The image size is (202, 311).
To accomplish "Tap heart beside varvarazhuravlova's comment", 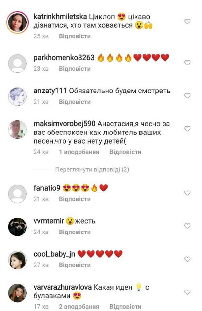I will coord(187,292).
